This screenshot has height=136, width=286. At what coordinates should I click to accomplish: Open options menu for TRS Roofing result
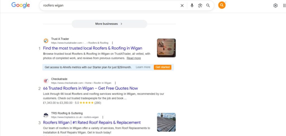pyautogui.click(x=103, y=117)
